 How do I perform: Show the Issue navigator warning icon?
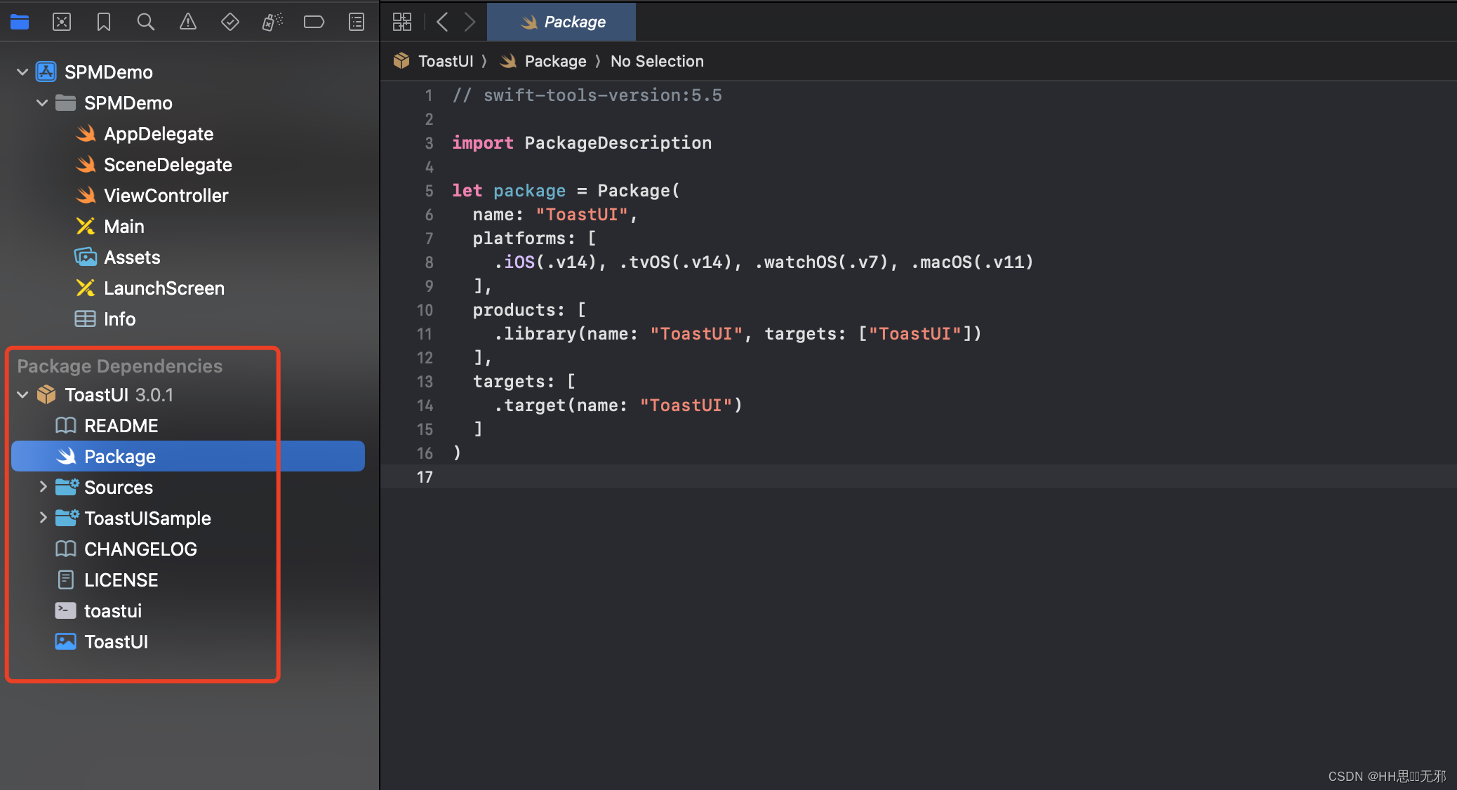[x=187, y=22]
